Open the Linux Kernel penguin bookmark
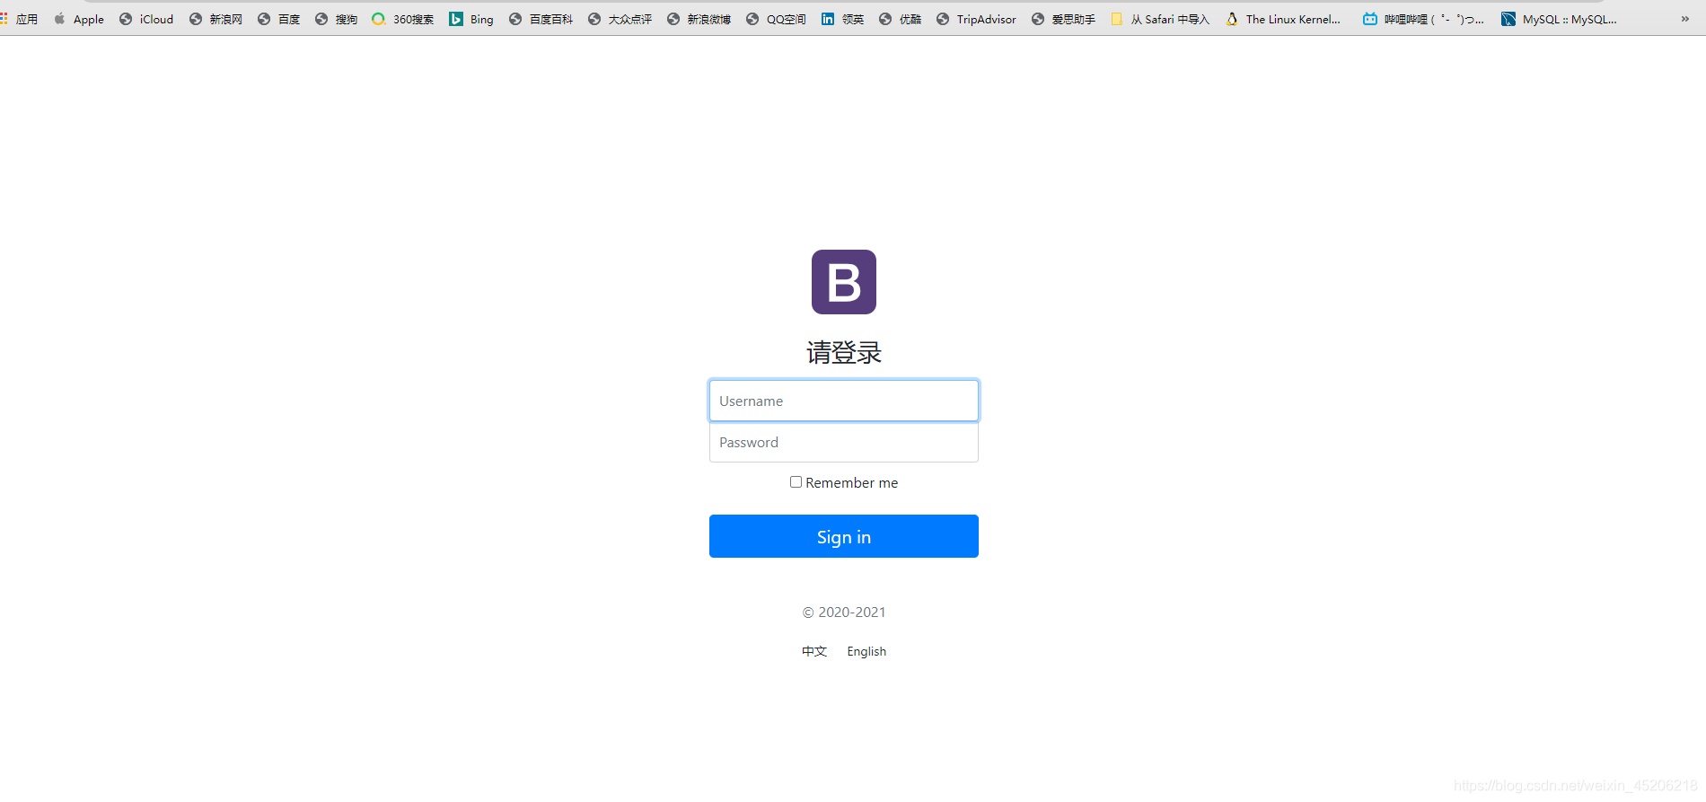Screen dimensions: 1706x802 [1232, 19]
